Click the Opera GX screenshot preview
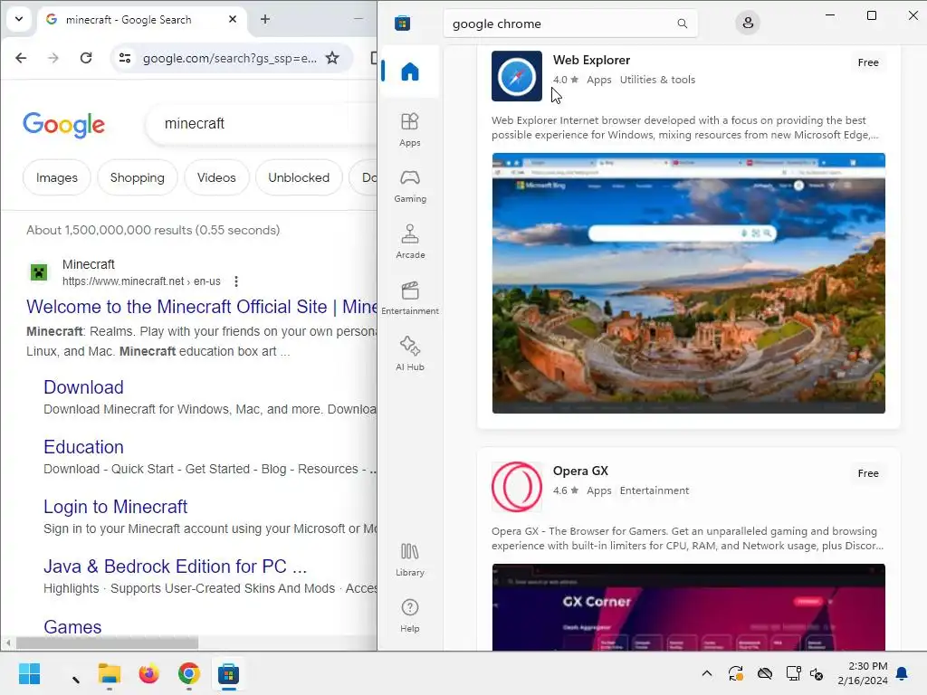This screenshot has width=927, height=695. point(688,607)
